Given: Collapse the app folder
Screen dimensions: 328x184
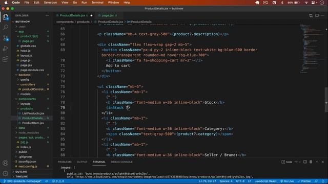Looking at the screenshot, I should pyautogui.click(x=21, y=32).
